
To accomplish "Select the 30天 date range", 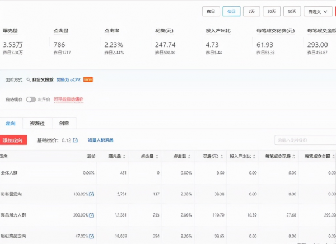I will [272, 11].
